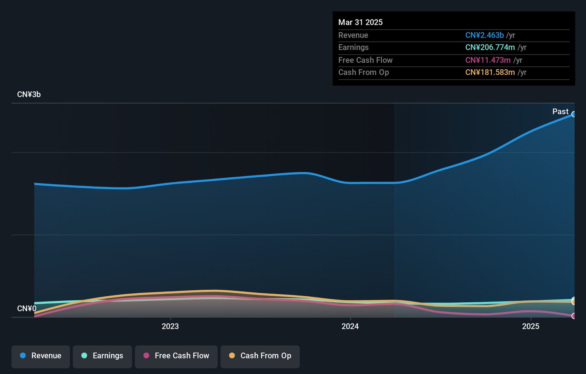The image size is (586, 374).
Task: Click the pink dot beside Free Cash Flow
Action: 146,356
